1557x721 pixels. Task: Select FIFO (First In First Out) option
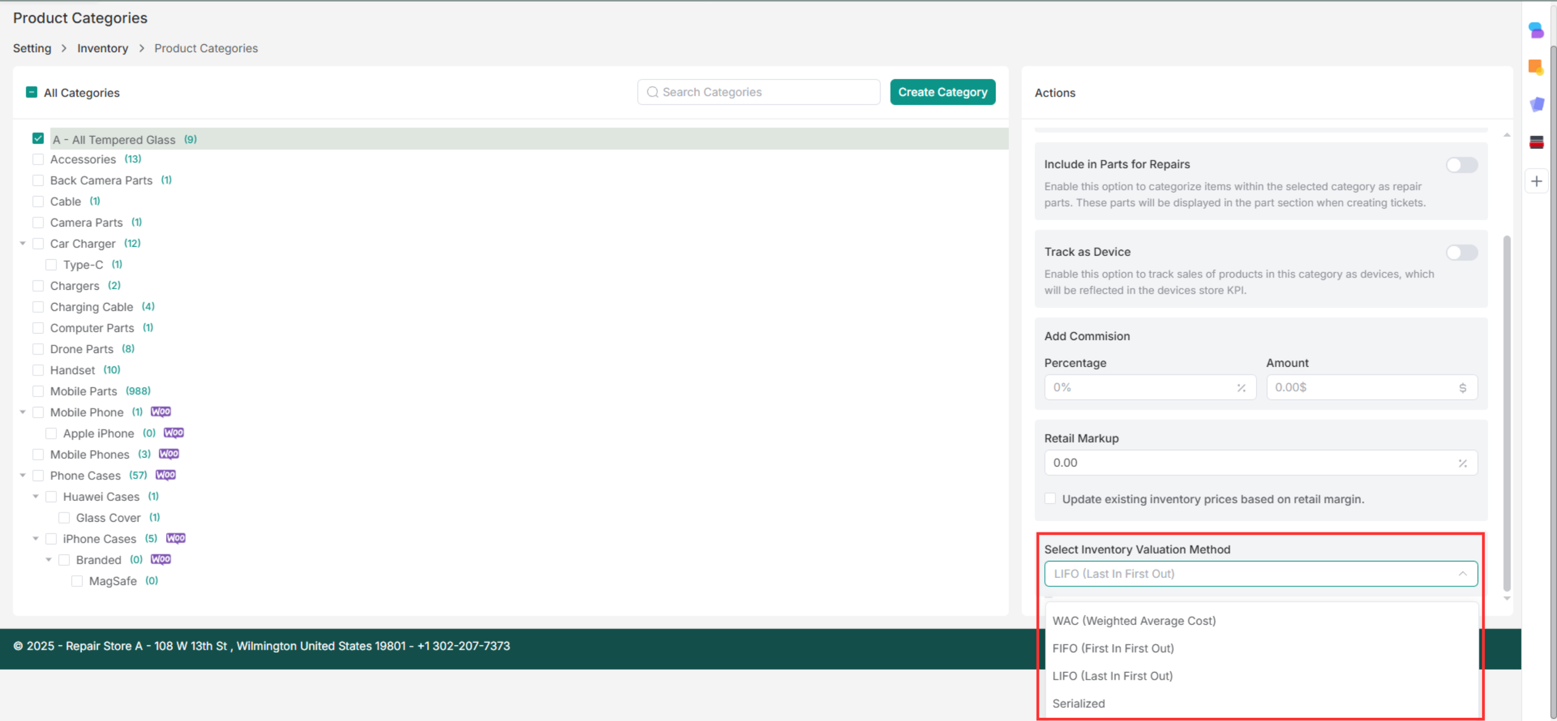tap(1261, 648)
